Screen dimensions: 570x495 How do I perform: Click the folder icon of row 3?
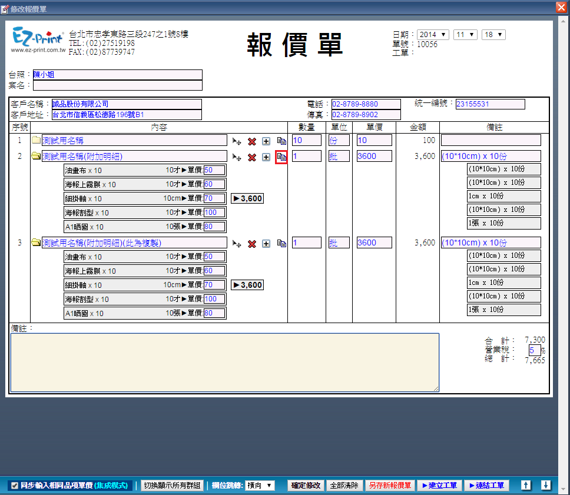pos(36,243)
